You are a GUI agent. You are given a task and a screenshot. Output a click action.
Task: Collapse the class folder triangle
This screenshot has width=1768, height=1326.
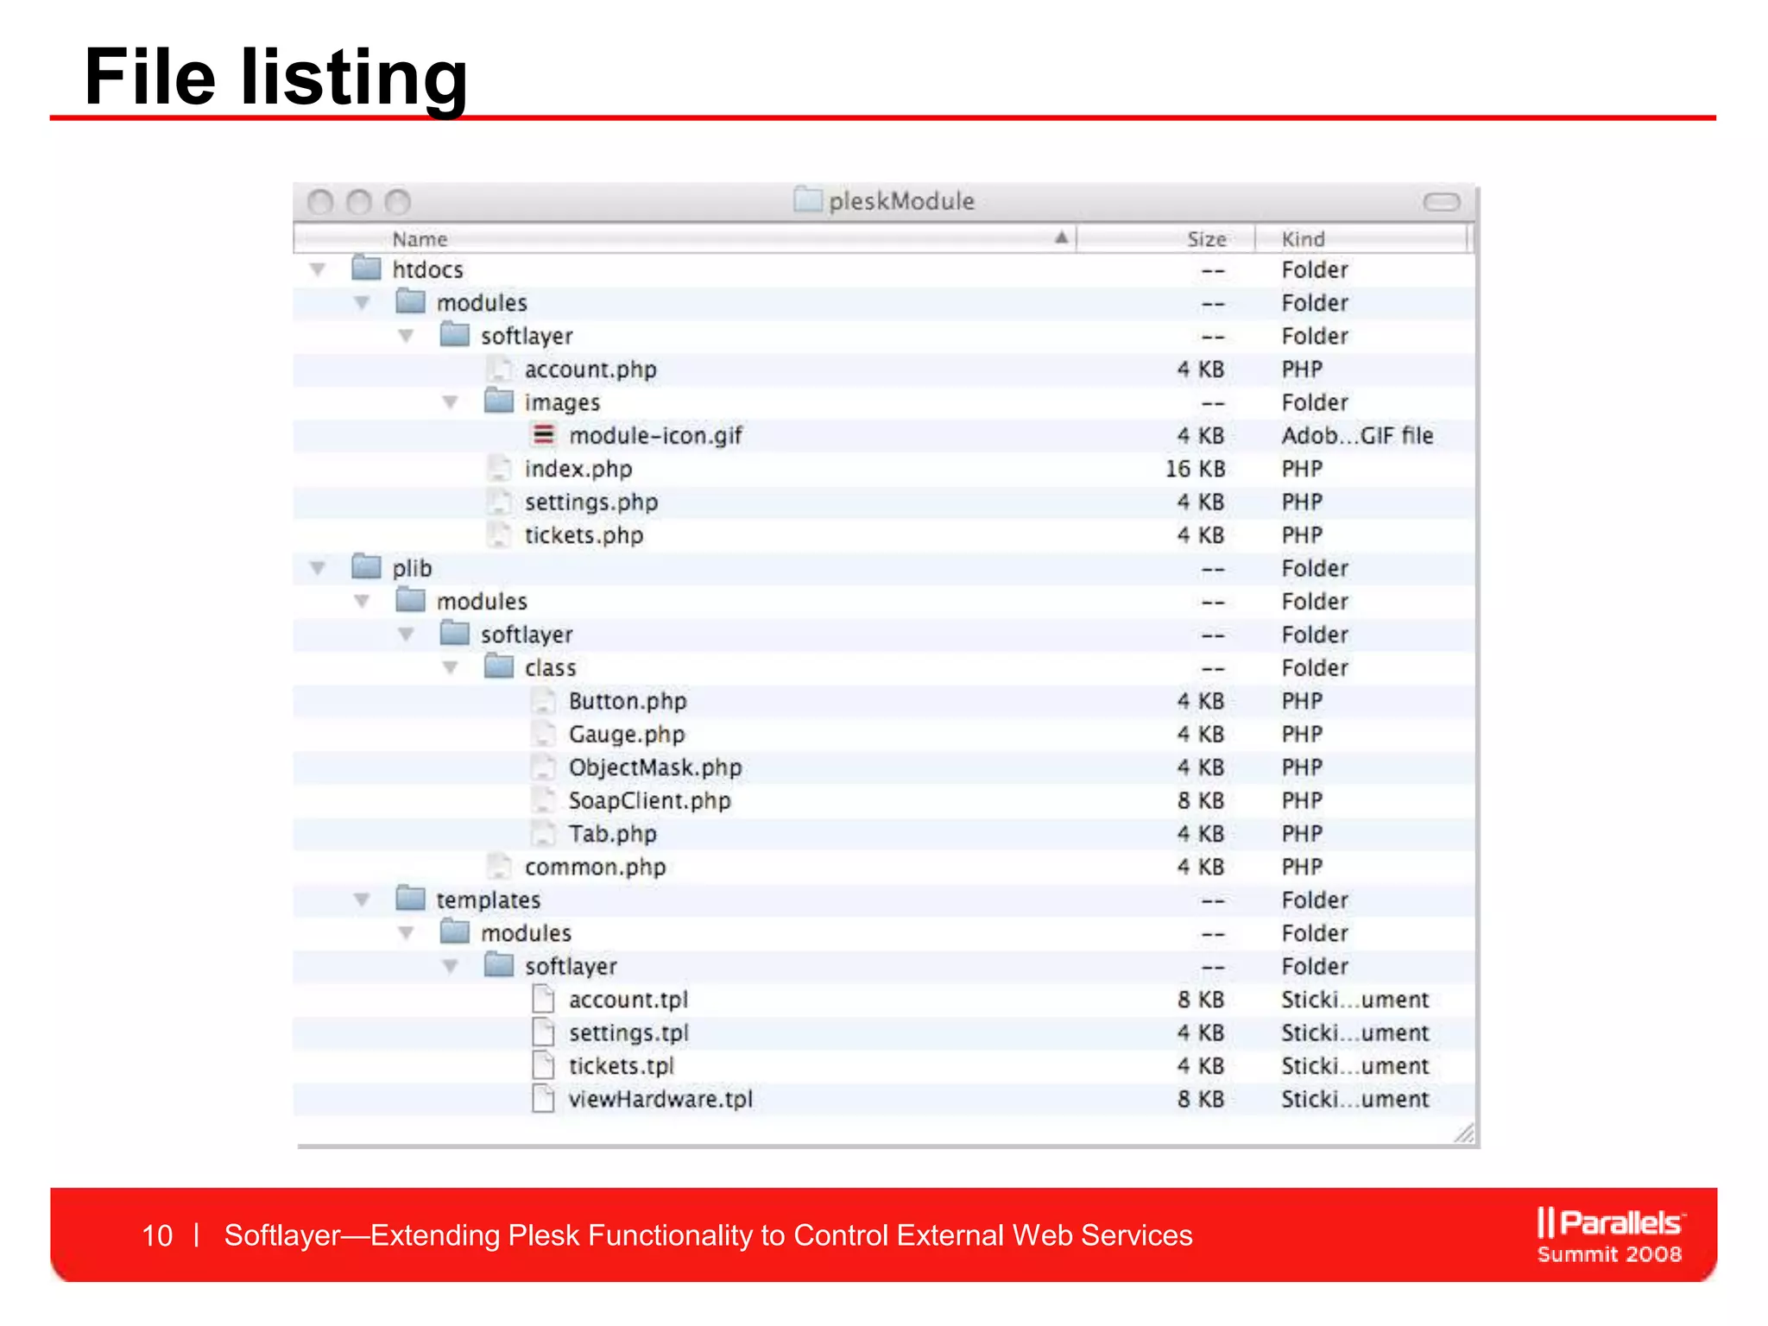(450, 667)
